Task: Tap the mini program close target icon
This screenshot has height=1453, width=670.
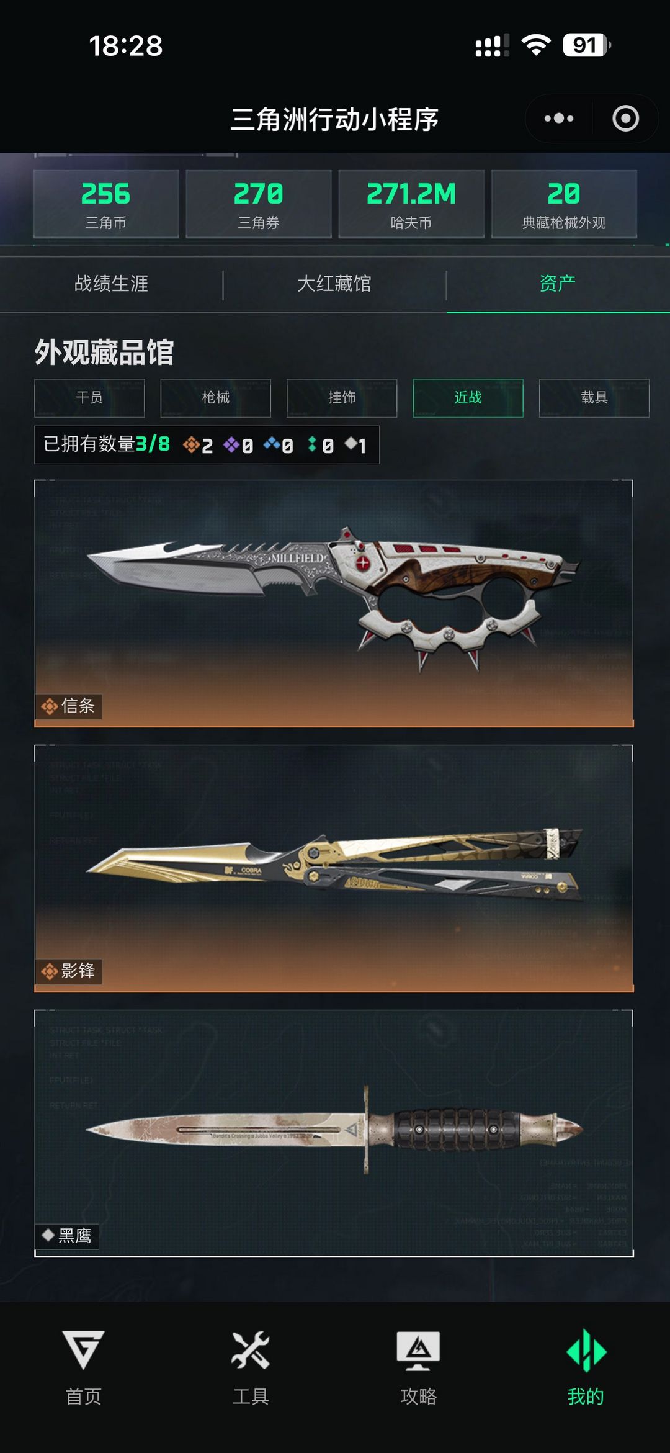Action: coord(625,119)
